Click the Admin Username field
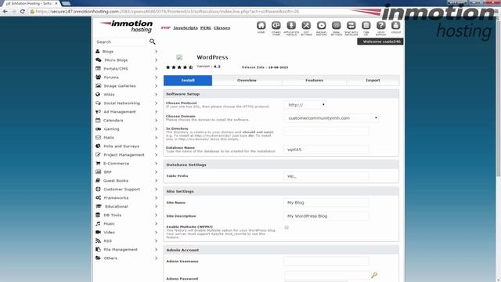Image resolution: width=501 pixels, height=282 pixels. [326, 261]
